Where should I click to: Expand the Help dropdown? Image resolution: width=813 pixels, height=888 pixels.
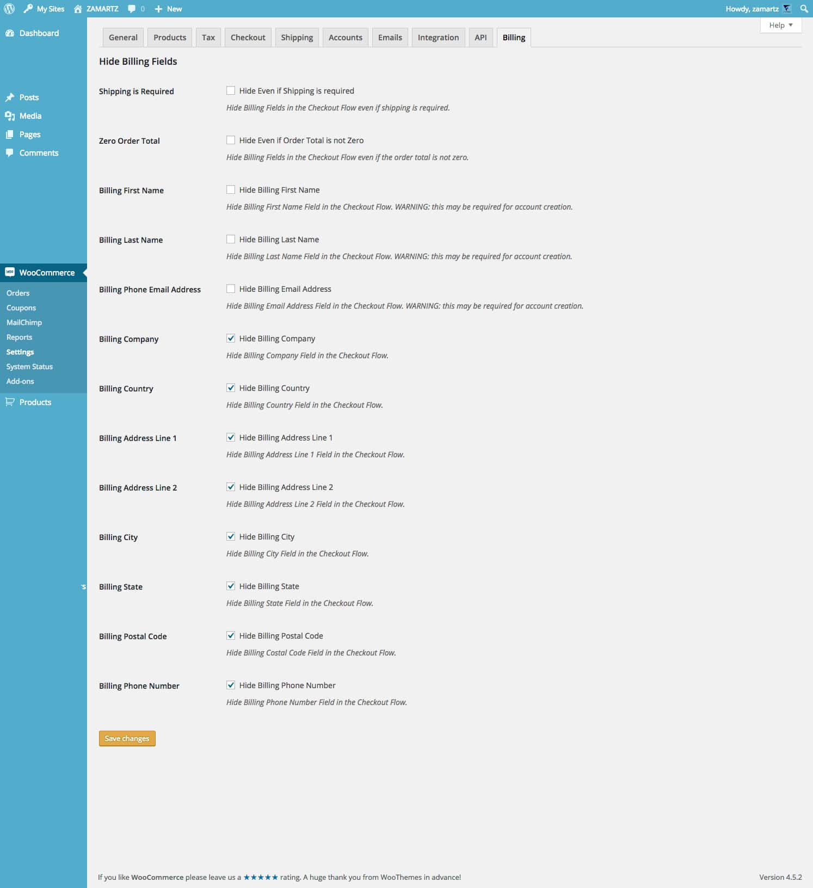[781, 25]
